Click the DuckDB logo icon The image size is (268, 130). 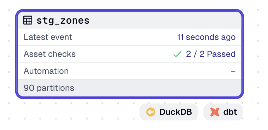pyautogui.click(x=151, y=112)
